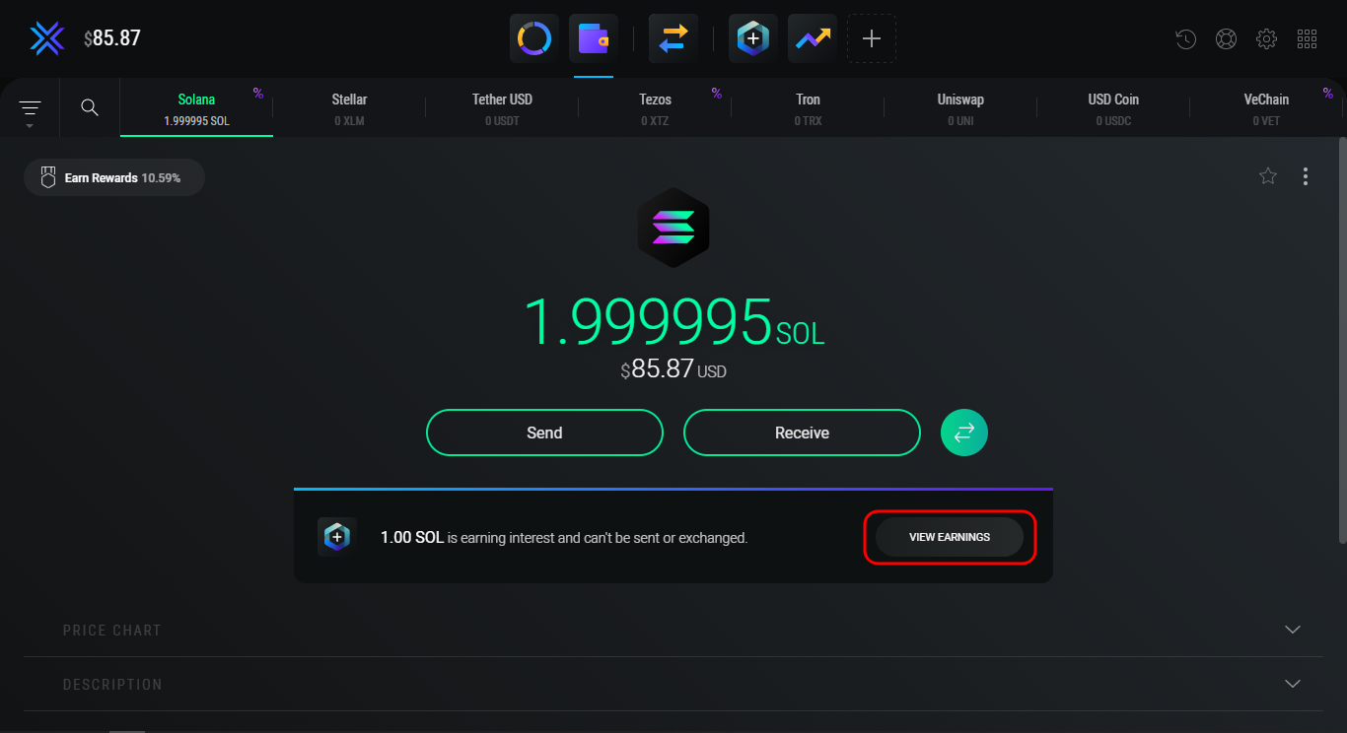The width and height of the screenshot is (1347, 733).
Task: Click the add app plus icon
Action: 872,39
